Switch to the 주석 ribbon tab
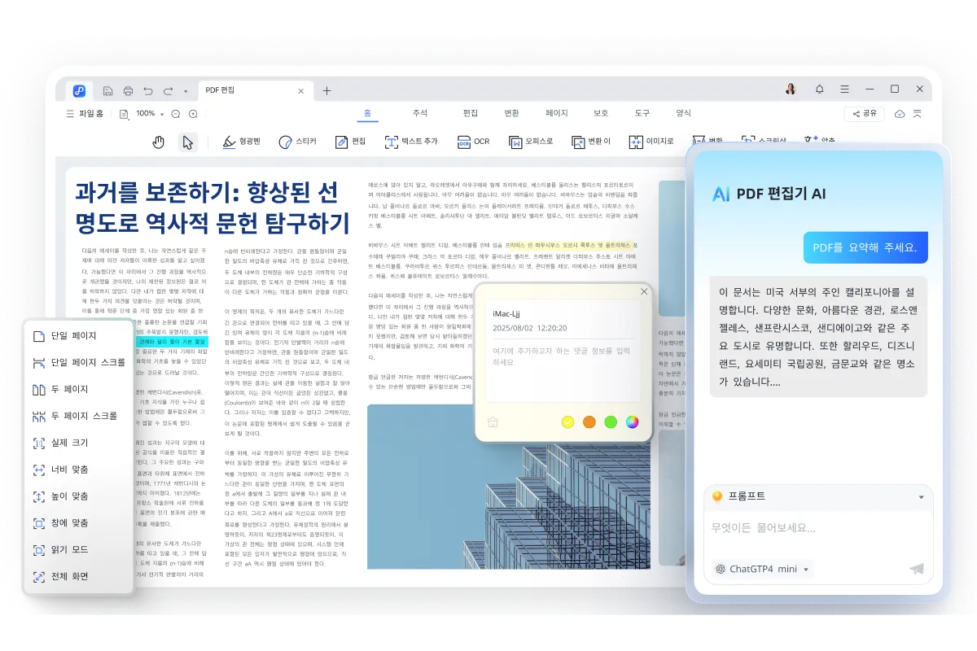Screen dimensions: 977x651 coord(420,113)
